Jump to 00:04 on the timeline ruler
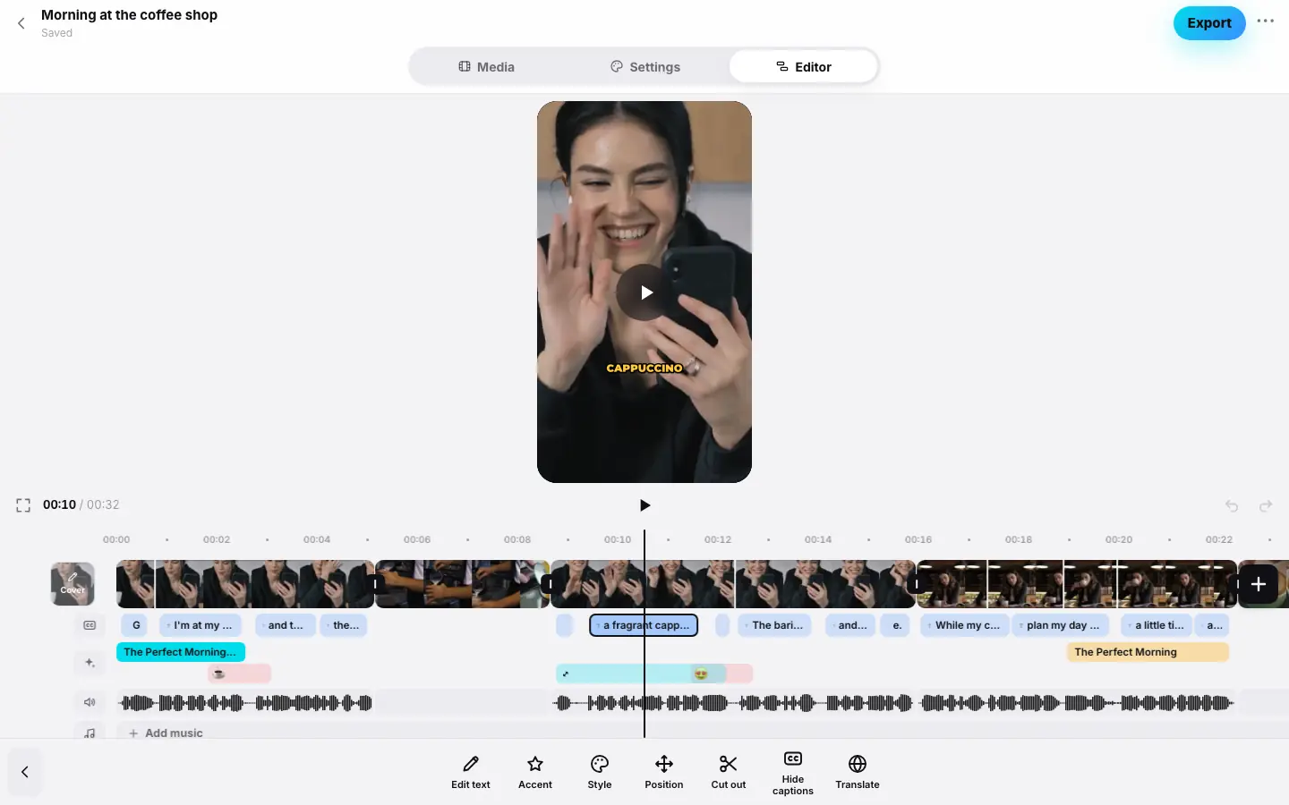The image size is (1289, 805). [x=317, y=539]
